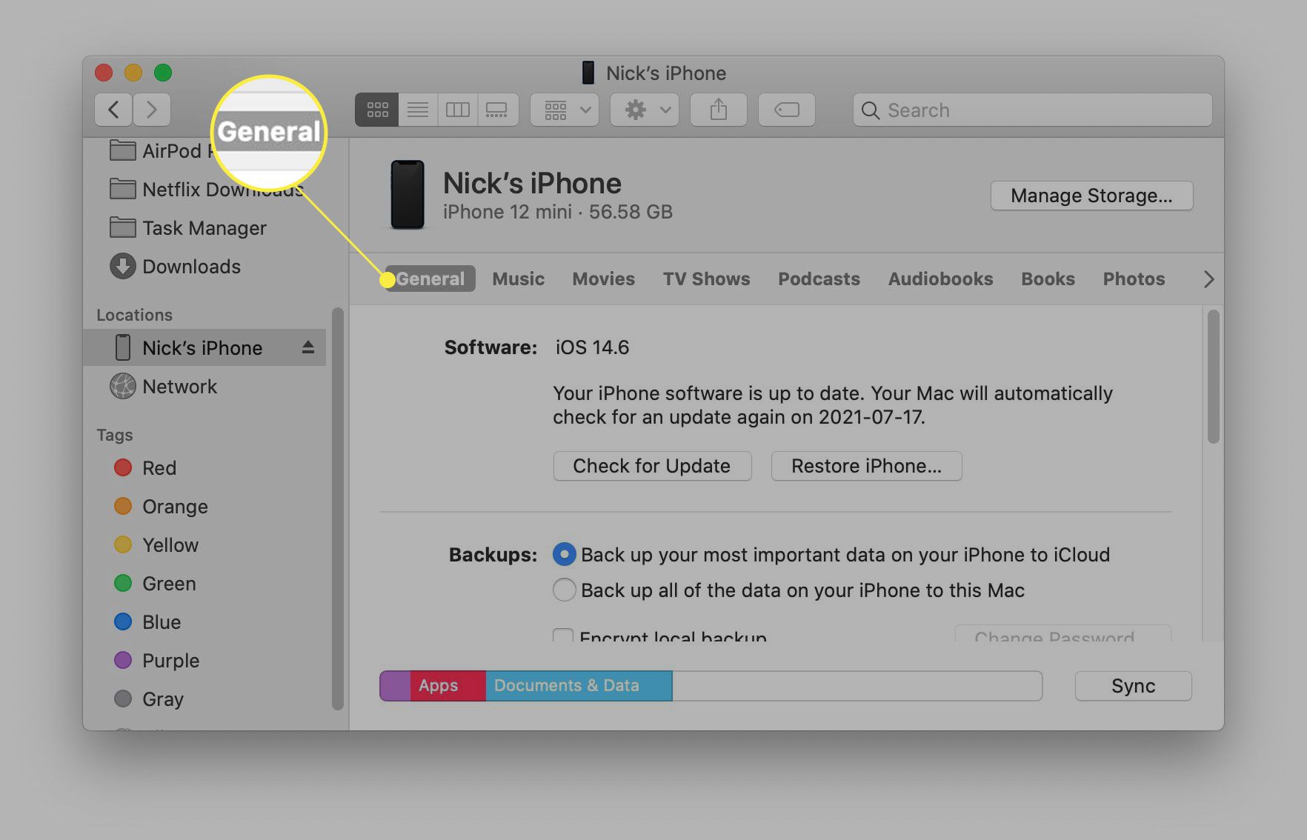The width and height of the screenshot is (1307, 840).
Task: Switch to the Photos tab
Action: point(1134,279)
